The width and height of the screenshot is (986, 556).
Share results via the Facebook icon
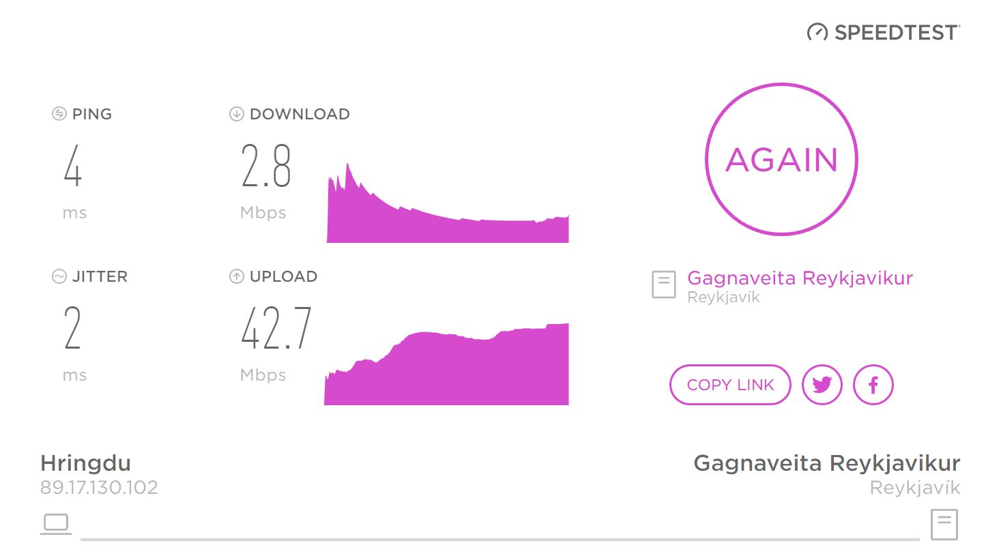coord(873,385)
